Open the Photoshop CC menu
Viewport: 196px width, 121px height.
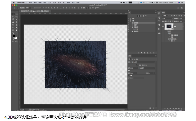pos(22,2)
